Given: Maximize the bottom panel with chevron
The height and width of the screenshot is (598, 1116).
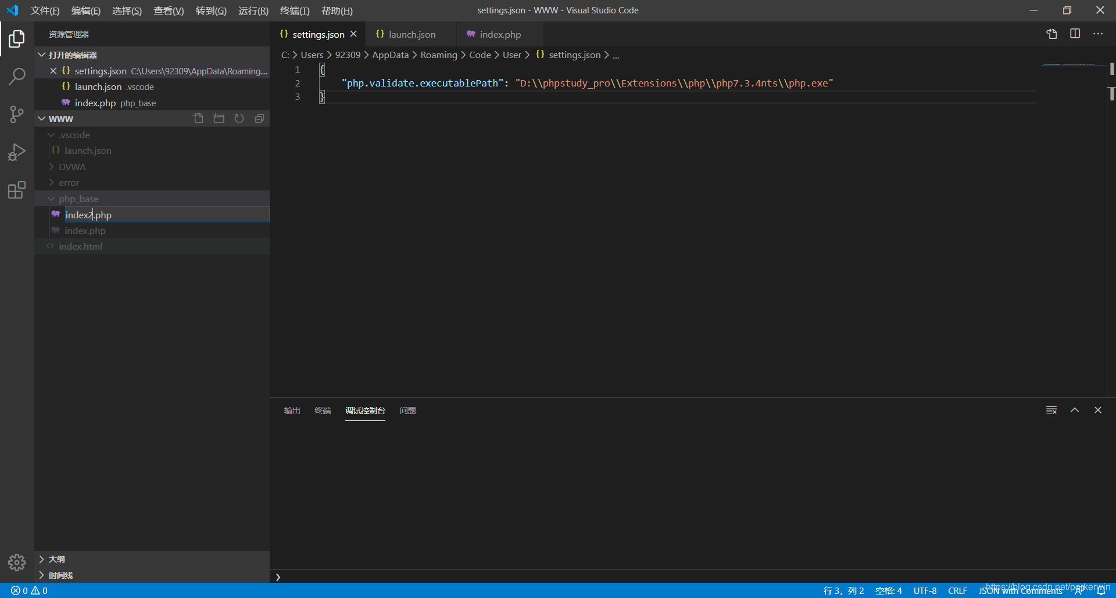Looking at the screenshot, I should point(1075,410).
